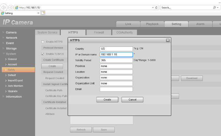This screenshot has width=221, height=136.
Task: Collapse the System menu section
Action: tap(11, 54)
